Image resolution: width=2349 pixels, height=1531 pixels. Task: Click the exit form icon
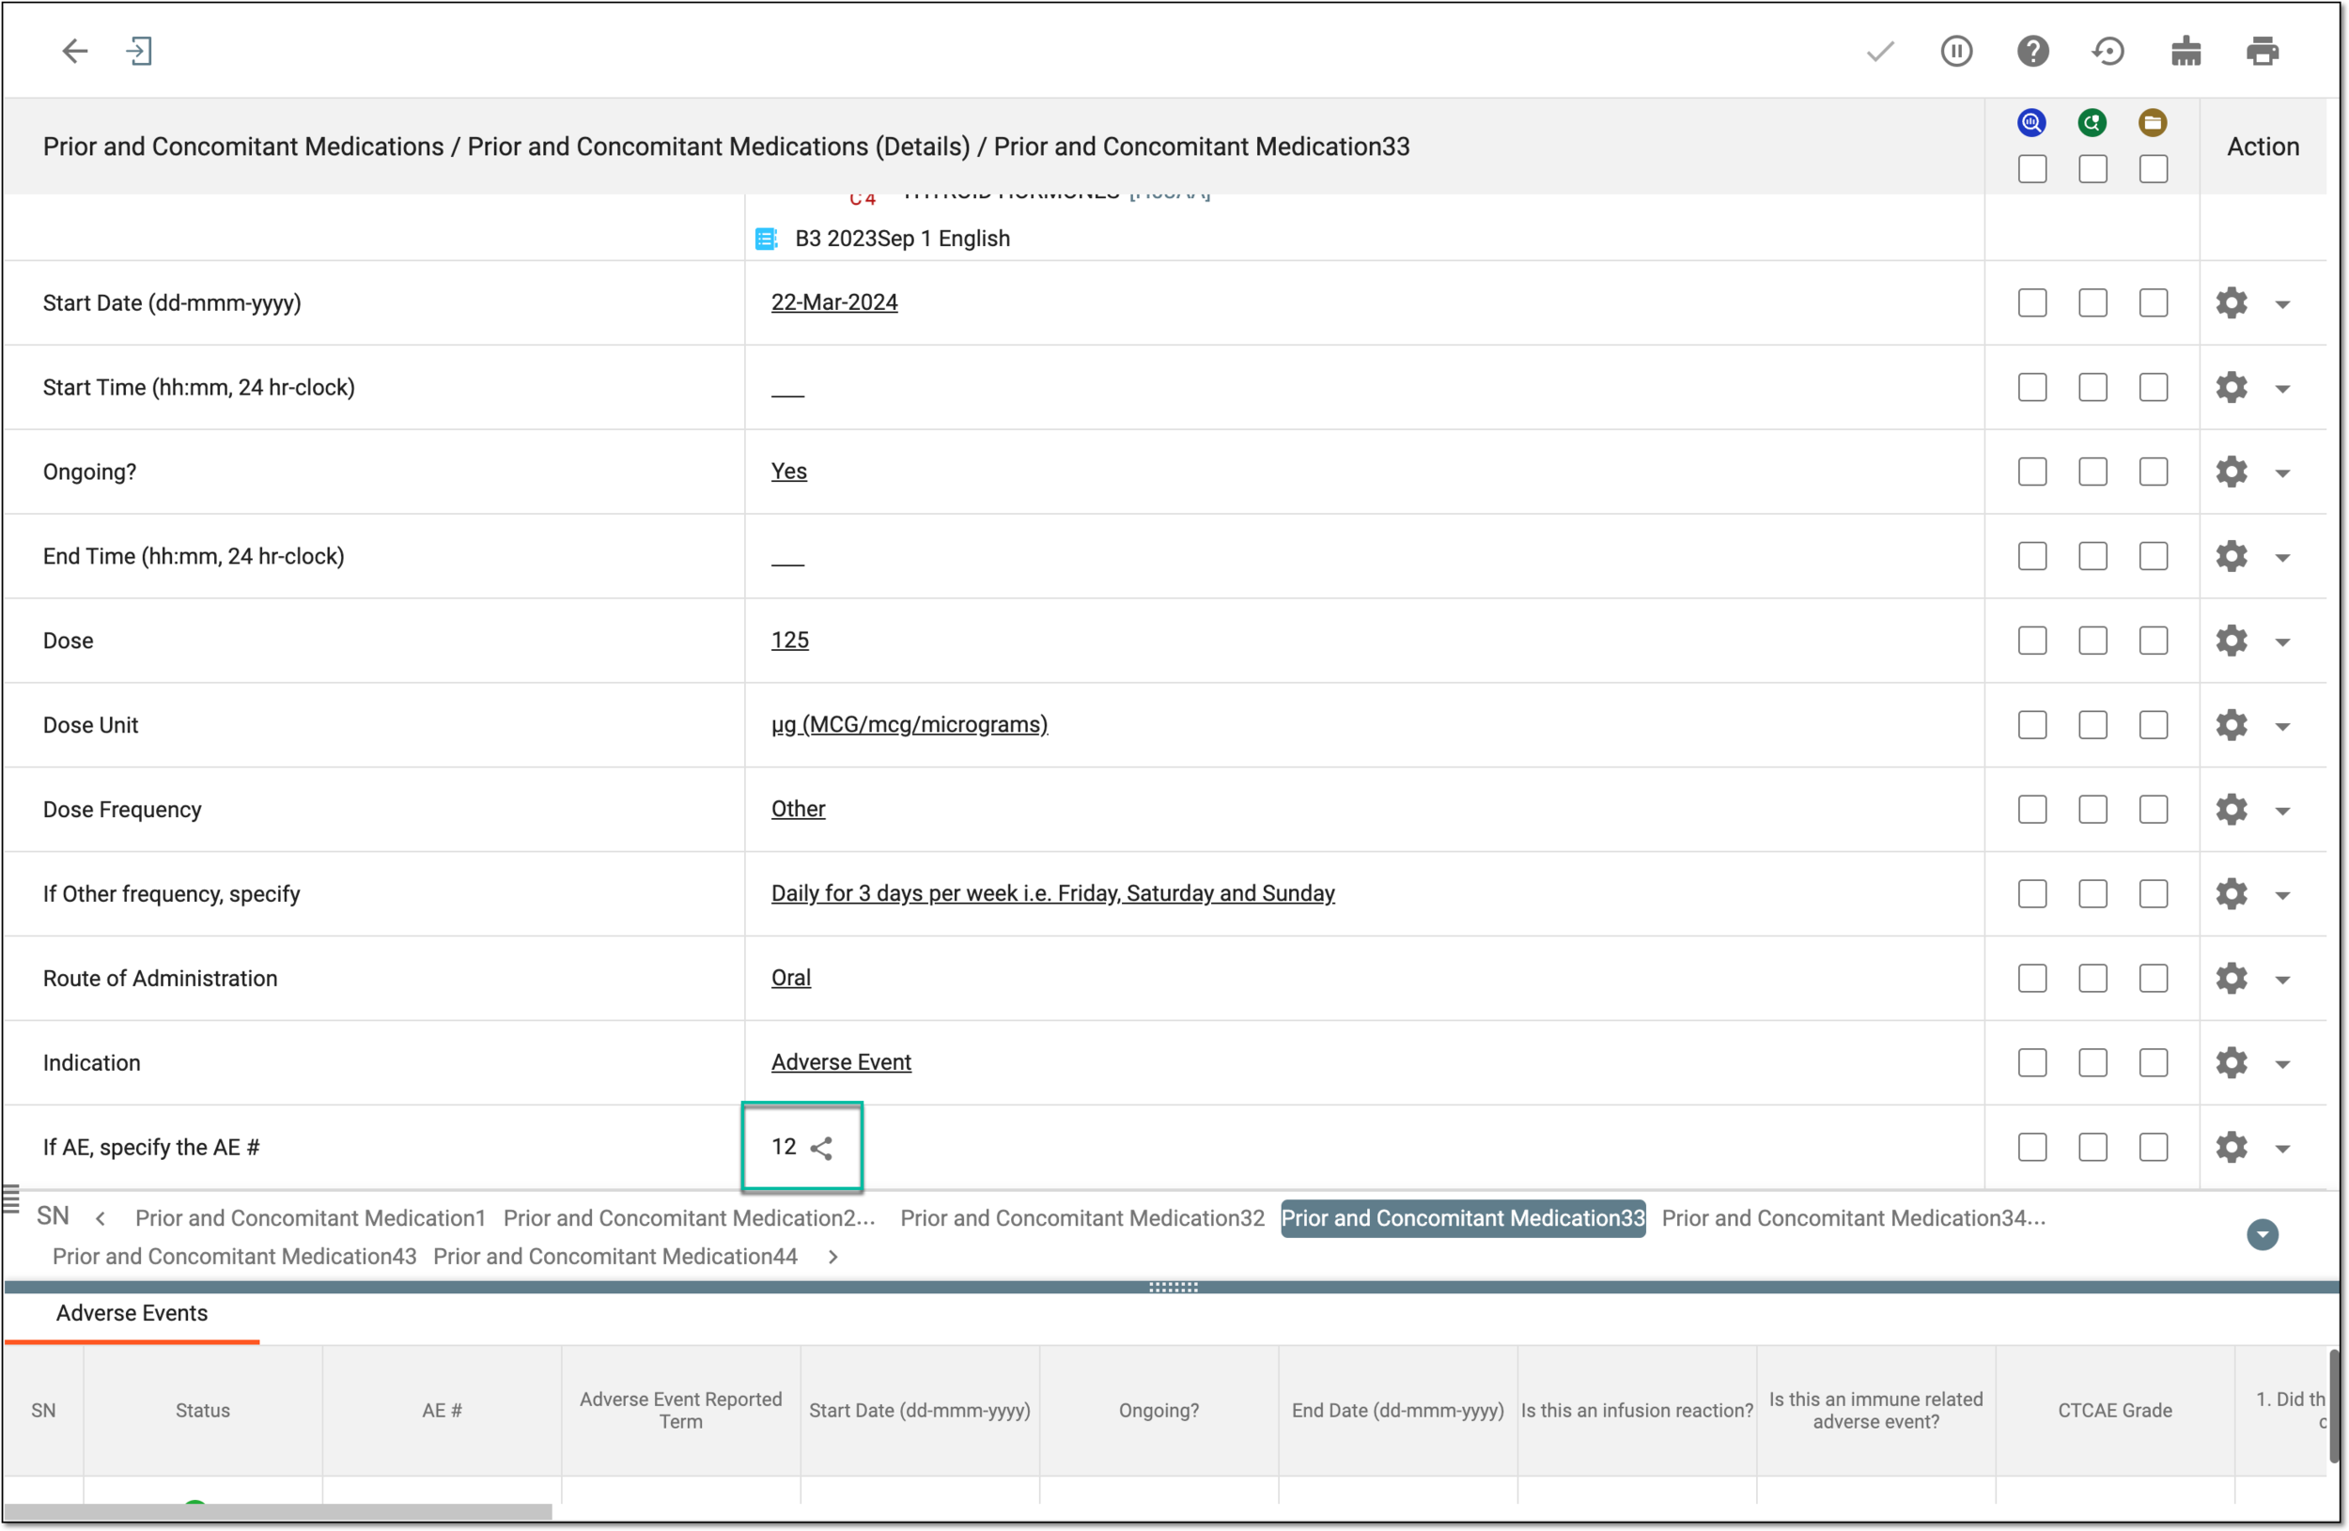coord(139,51)
